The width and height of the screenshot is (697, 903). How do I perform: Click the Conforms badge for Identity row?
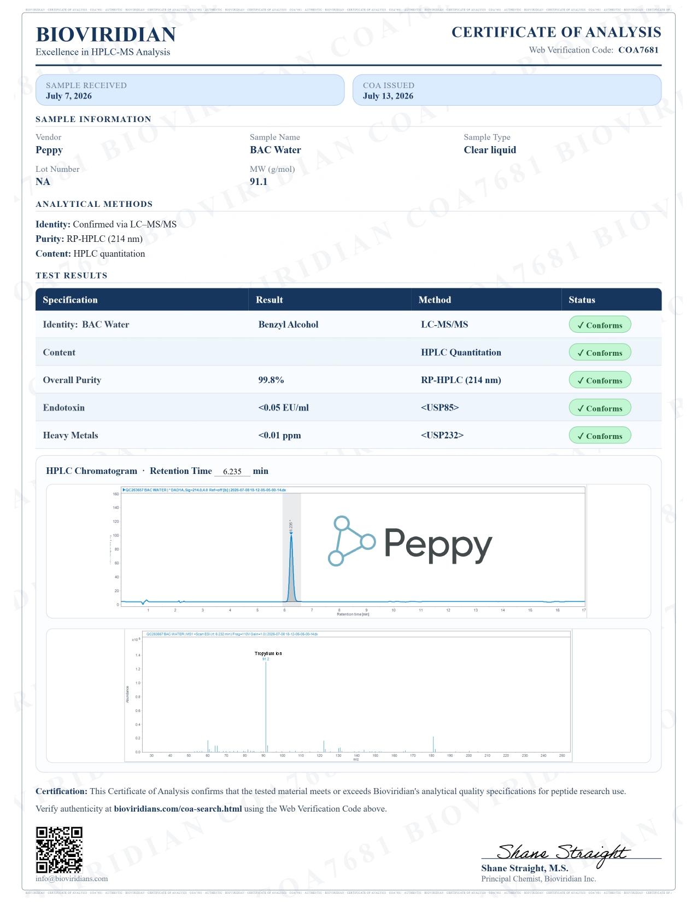click(x=600, y=325)
